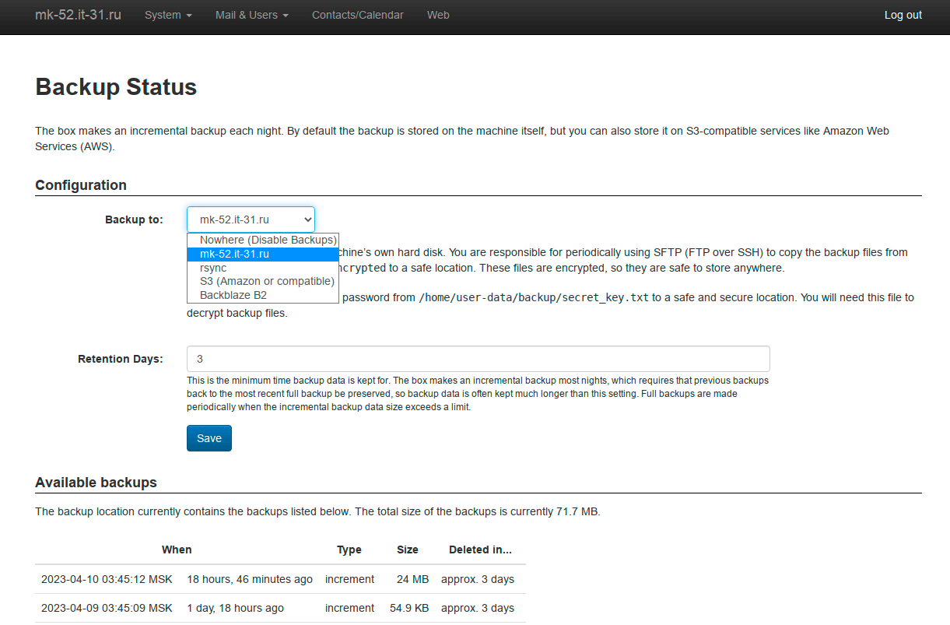Focus the Retention Days input field
This screenshot has height=625, width=950.
pyautogui.click(x=478, y=359)
